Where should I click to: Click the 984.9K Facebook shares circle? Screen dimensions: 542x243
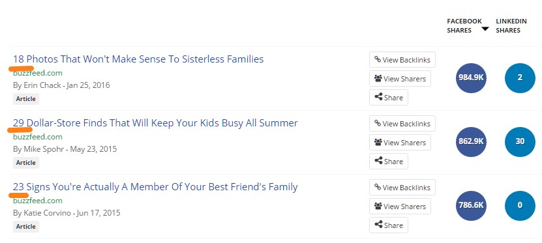[471, 78]
